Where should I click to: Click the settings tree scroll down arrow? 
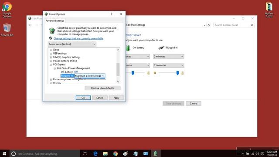(118, 82)
